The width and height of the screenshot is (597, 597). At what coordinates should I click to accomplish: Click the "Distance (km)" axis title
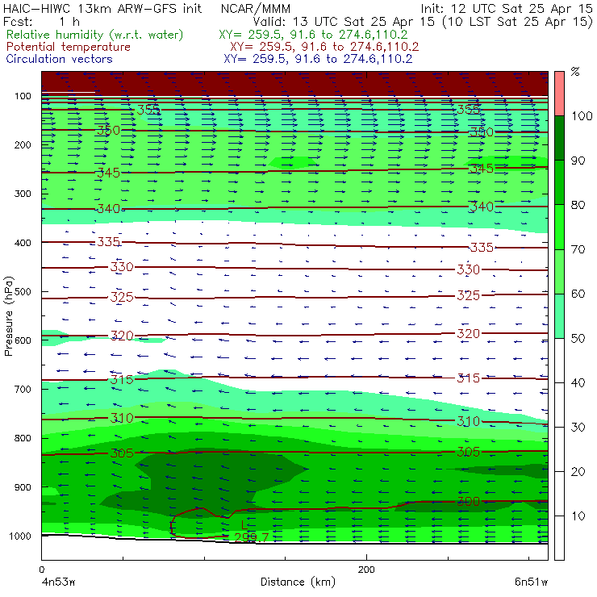298,582
